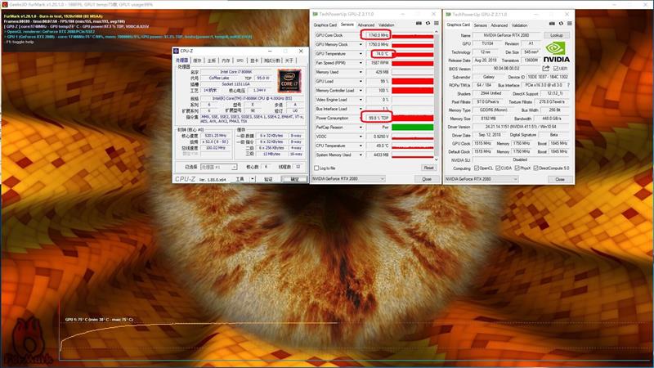Screen dimensions: 654x368
Task: Open the GPU Temperature sensor dropdown arrow
Action: [x=361, y=54]
